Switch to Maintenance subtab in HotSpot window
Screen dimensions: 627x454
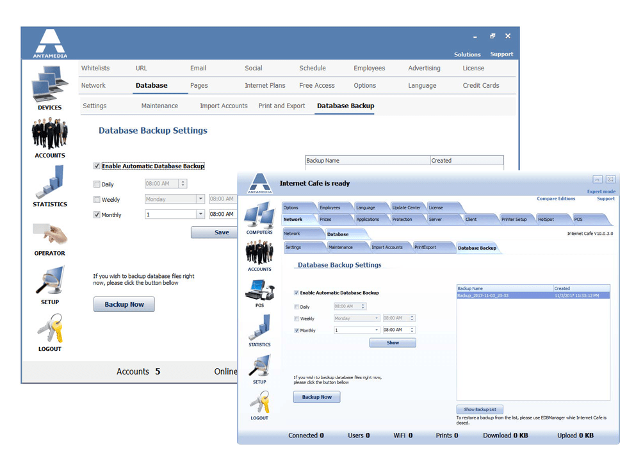[159, 106]
